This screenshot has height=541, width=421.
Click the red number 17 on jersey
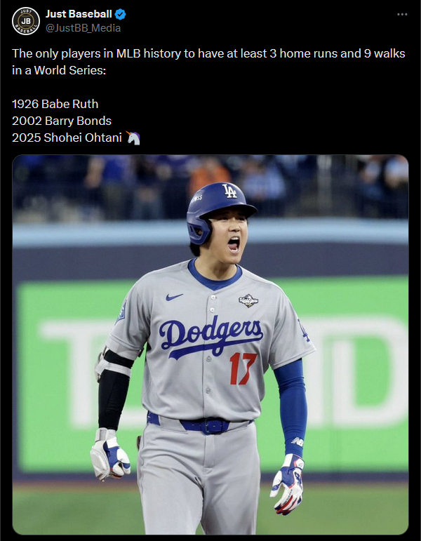point(243,368)
